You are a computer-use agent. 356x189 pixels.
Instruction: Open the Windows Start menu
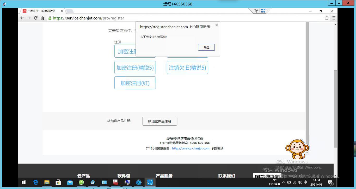click(23, 183)
